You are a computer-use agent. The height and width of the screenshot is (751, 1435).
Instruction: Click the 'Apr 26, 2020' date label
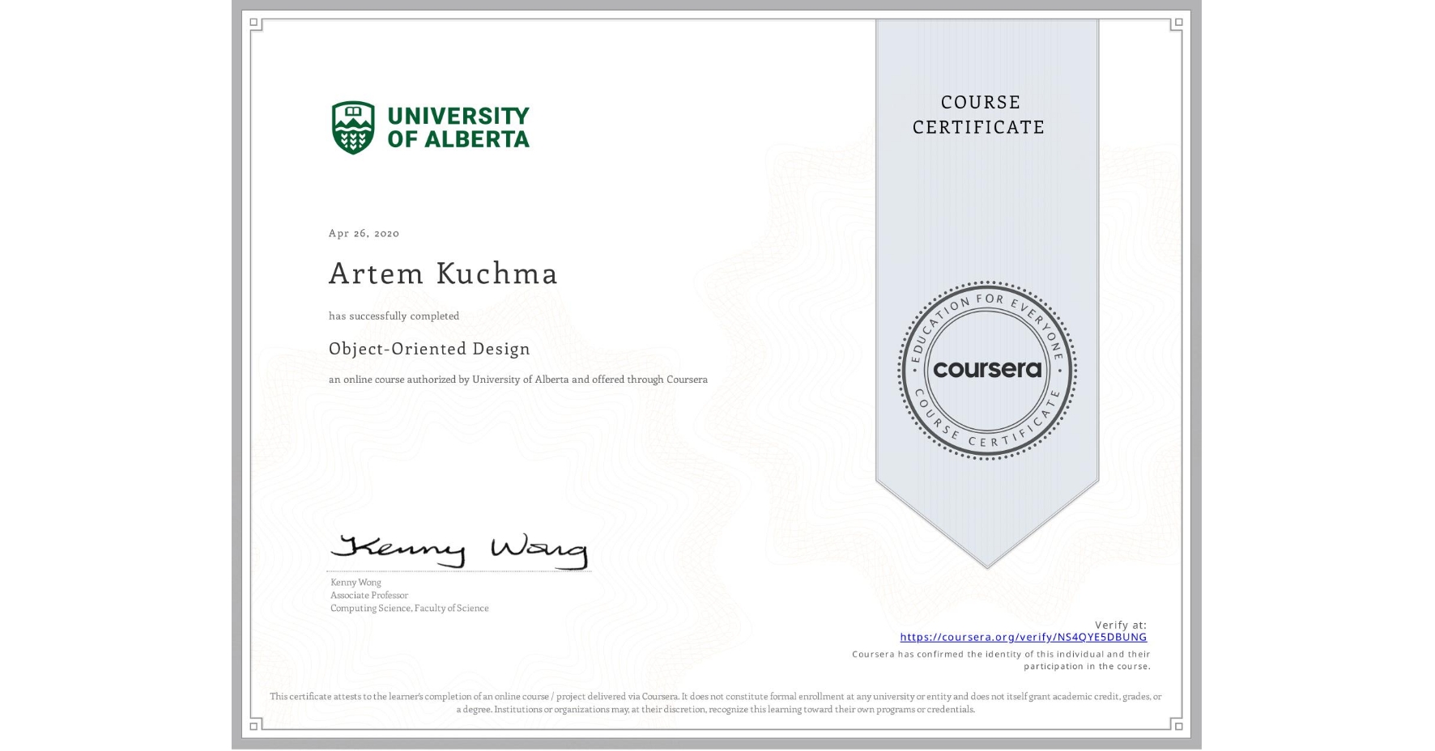click(363, 233)
